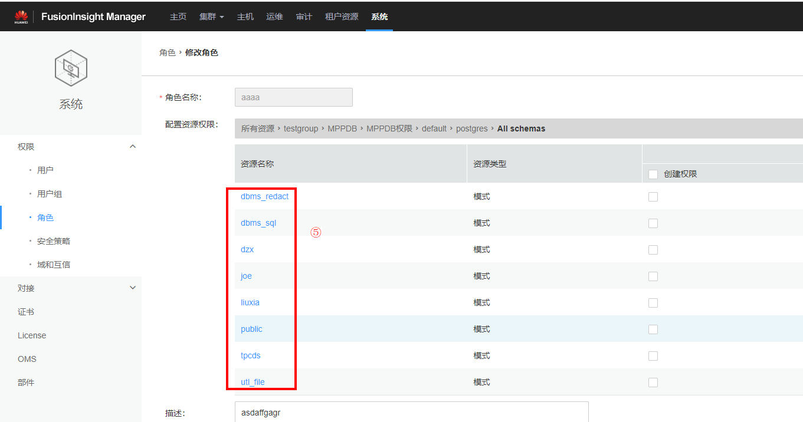Click postgres in the resource breadcrumb
Image resolution: width=803 pixels, height=422 pixels.
tap(472, 128)
